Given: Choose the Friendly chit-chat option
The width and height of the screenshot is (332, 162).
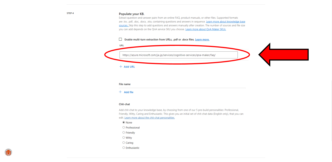Looking at the screenshot, I should coord(123,132).
